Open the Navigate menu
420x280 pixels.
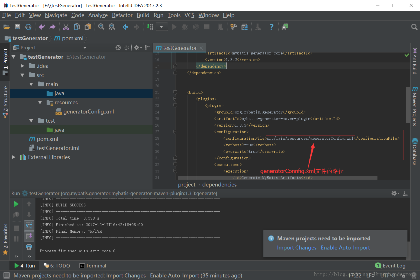[56, 15]
